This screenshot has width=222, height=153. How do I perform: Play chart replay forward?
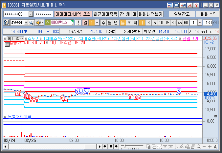pyautogui.click(x=100, y=146)
